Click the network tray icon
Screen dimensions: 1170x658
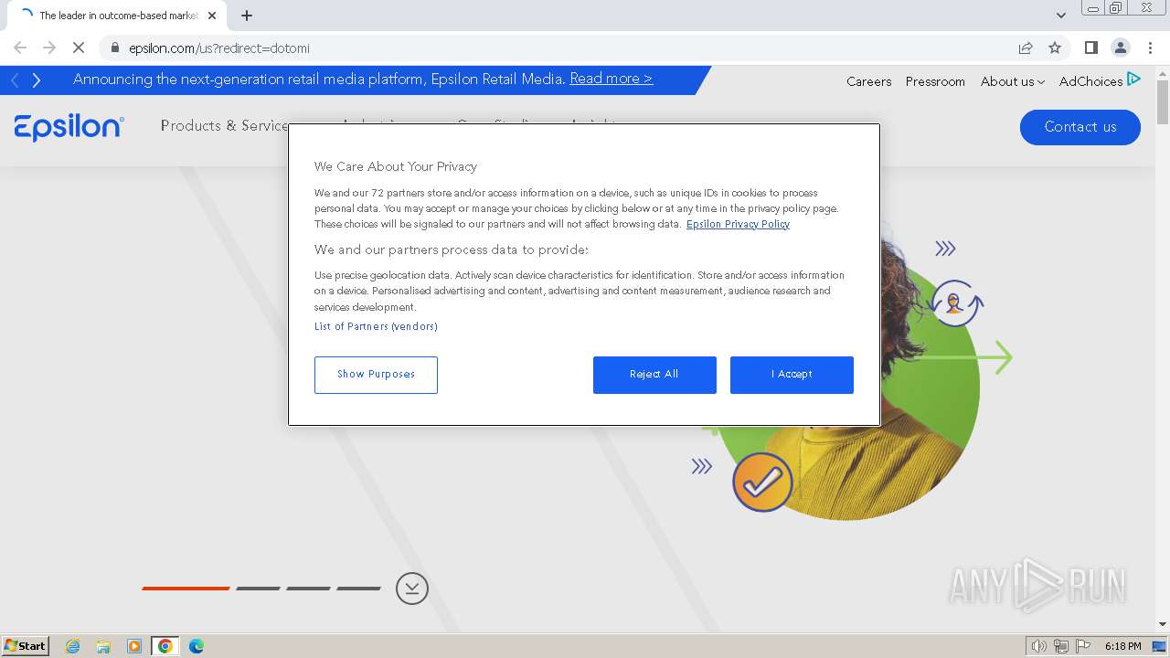click(1061, 646)
